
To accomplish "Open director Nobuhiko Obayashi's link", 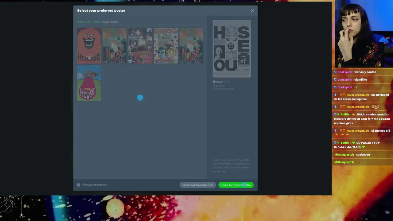I will [x=224, y=89].
